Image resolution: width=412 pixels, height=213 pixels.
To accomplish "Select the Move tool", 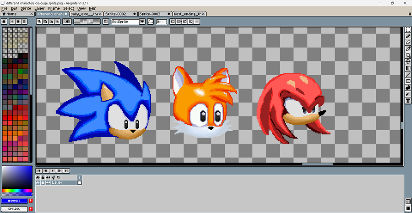I will click(x=408, y=61).
